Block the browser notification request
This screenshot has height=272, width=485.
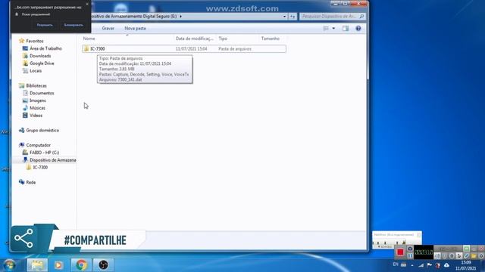click(74, 25)
